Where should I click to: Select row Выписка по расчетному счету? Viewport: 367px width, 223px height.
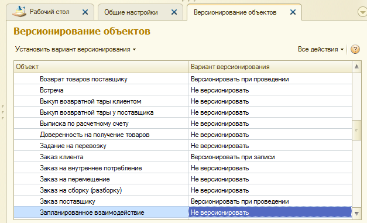pyautogui.click(x=183, y=123)
